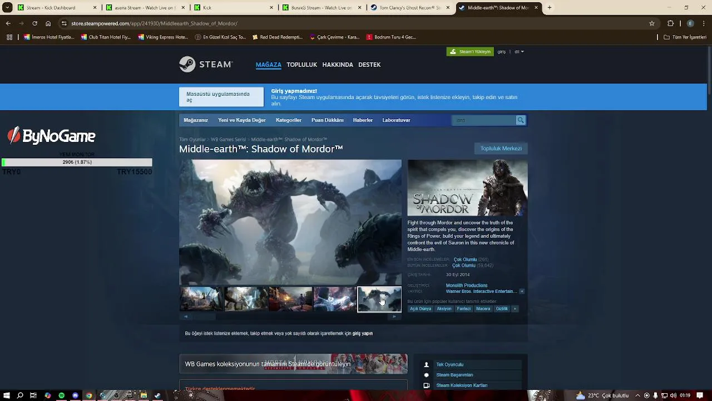Open Laboratuvar in store bar
This screenshot has width=712, height=401.
tap(396, 120)
